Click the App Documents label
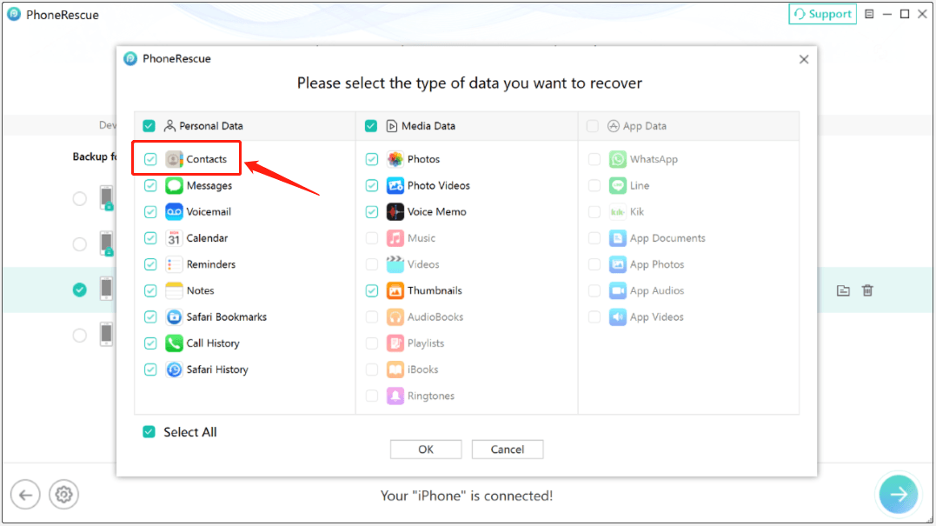Image resolution: width=936 pixels, height=526 pixels. (x=667, y=238)
